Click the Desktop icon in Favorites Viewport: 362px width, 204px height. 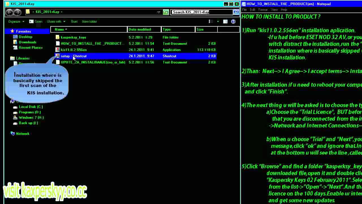click(x=15, y=37)
